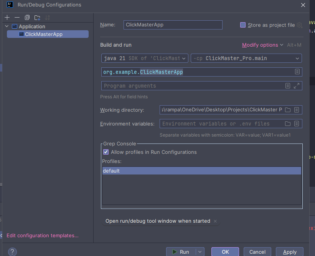Select ClickMasterApp in the configuration tree
This screenshot has width=315, height=256.
point(48,34)
